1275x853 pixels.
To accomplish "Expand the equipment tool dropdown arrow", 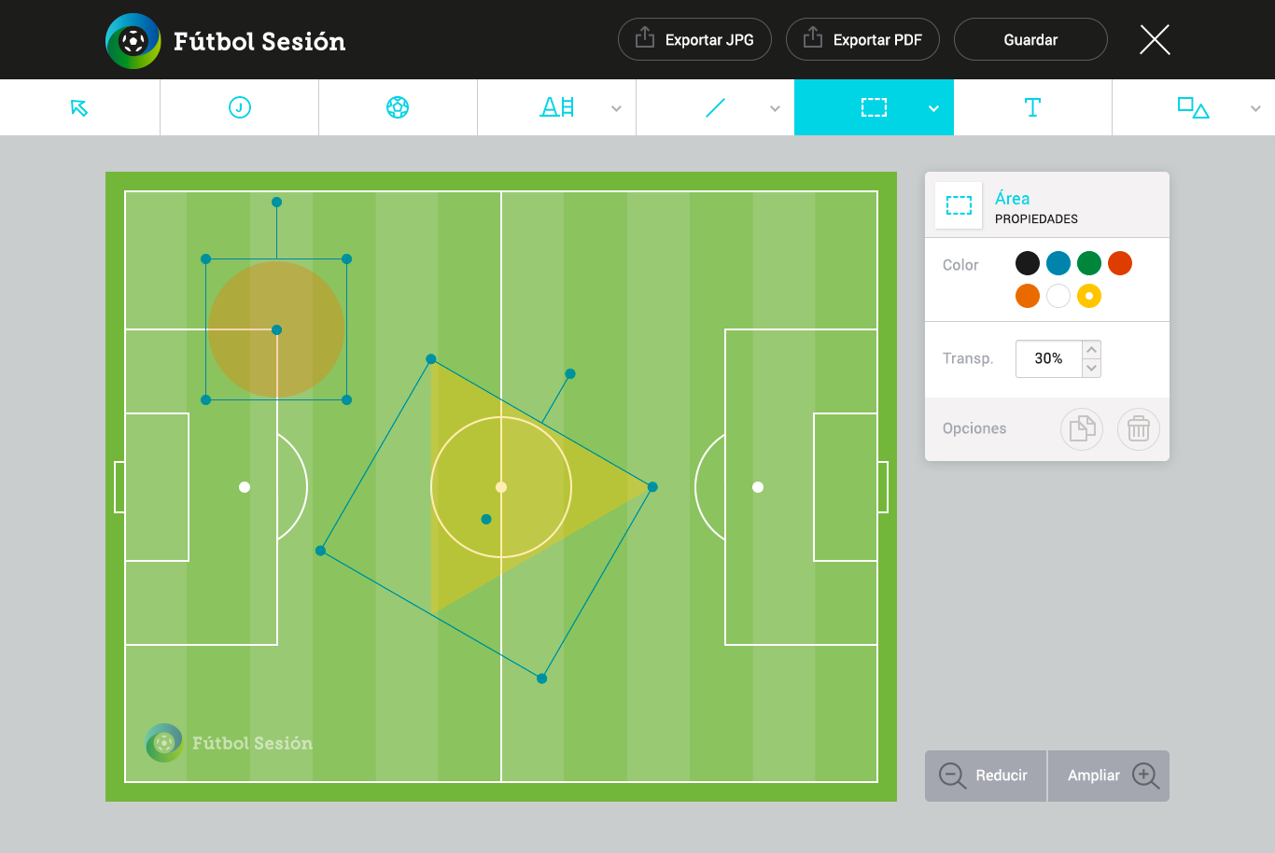I will tap(616, 108).
